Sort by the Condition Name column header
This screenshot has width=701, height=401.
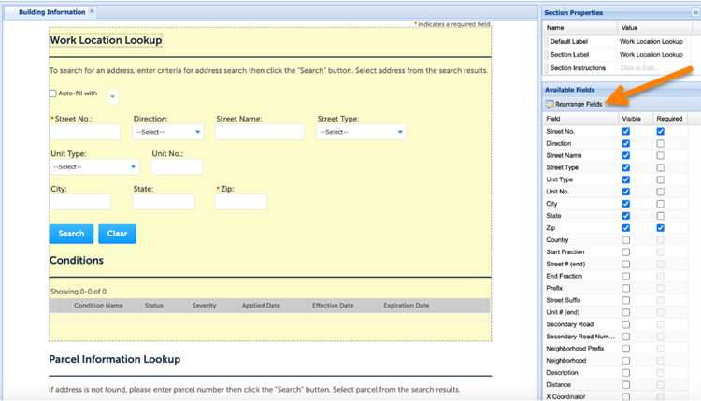coord(98,306)
